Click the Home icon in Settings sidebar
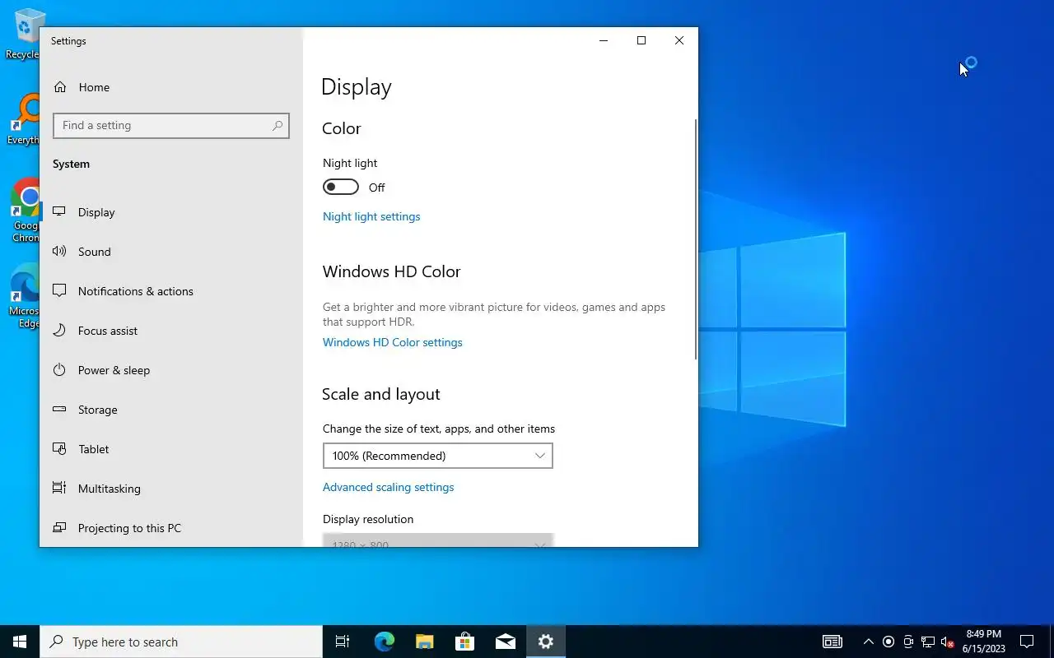 coord(60,87)
